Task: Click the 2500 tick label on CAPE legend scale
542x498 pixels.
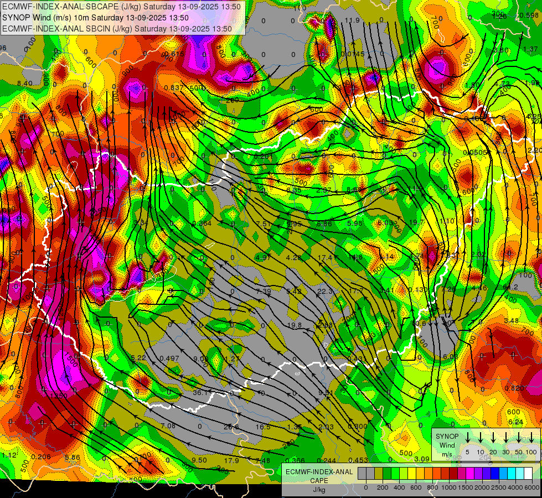Action: click(499, 487)
